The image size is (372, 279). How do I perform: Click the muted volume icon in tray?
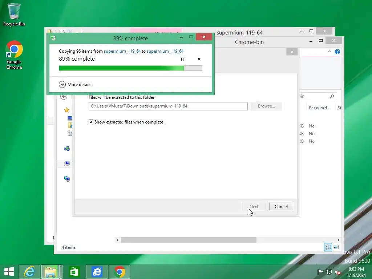point(338,272)
